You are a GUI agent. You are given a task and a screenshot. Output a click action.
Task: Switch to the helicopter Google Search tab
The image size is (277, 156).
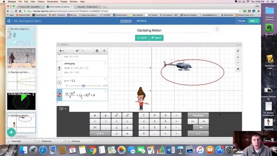click(x=87, y=7)
